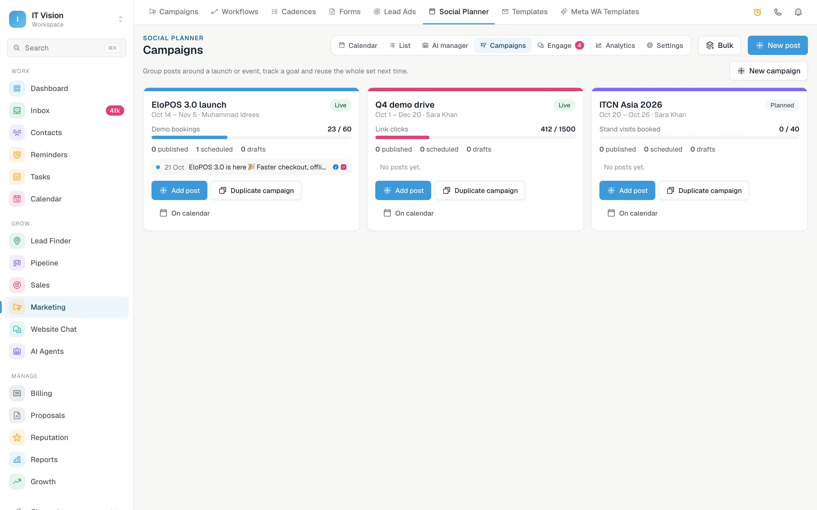This screenshot has width=817, height=510.
Task: Click the Contacts sidebar icon
Action: pos(17,133)
